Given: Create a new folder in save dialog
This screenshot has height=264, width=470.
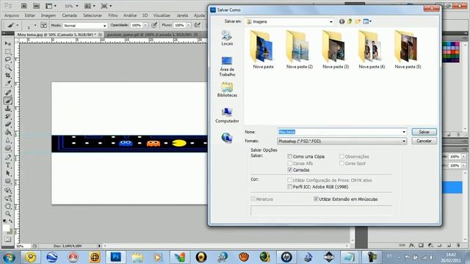Looking at the screenshot, I should coord(358,21).
